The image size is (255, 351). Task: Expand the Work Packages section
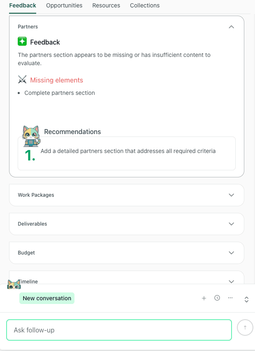[x=231, y=195]
